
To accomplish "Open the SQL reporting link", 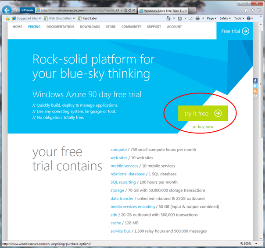I will pyautogui.click(x=123, y=182).
